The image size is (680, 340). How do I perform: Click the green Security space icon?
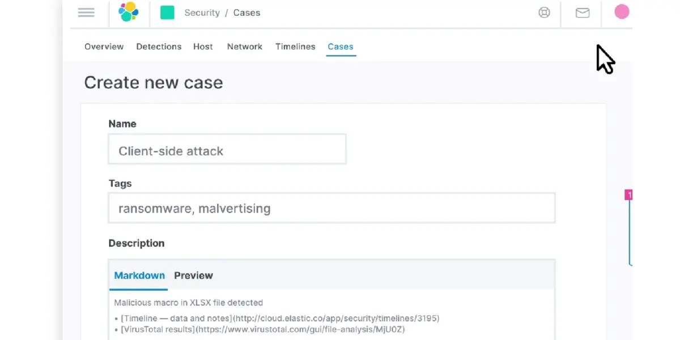[x=167, y=11]
